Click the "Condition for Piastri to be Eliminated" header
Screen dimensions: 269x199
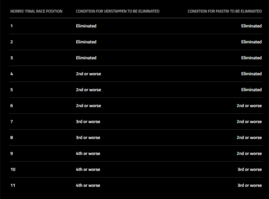(x=224, y=11)
